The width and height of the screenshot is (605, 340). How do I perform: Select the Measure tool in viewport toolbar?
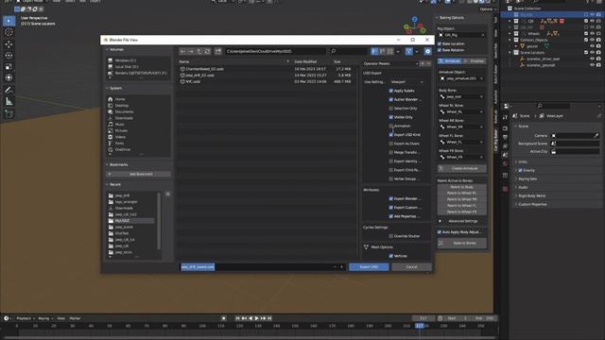[9, 101]
